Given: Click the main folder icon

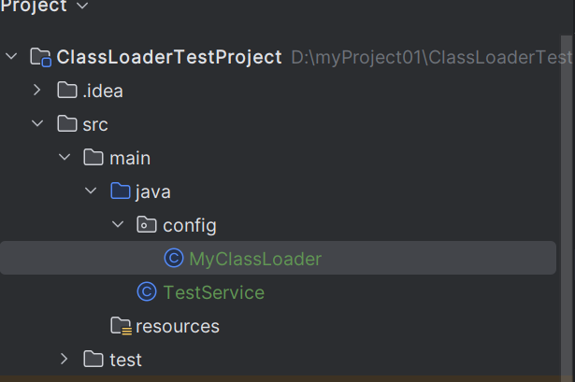Looking at the screenshot, I should 93,158.
